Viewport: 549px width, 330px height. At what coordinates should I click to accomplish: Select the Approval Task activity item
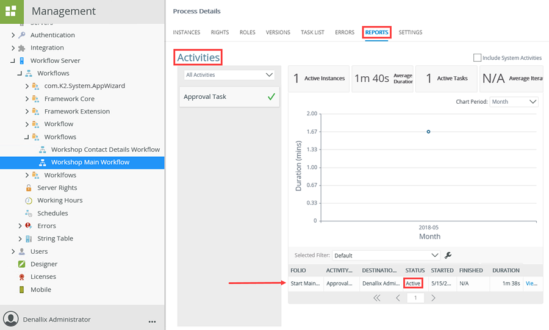tap(229, 96)
